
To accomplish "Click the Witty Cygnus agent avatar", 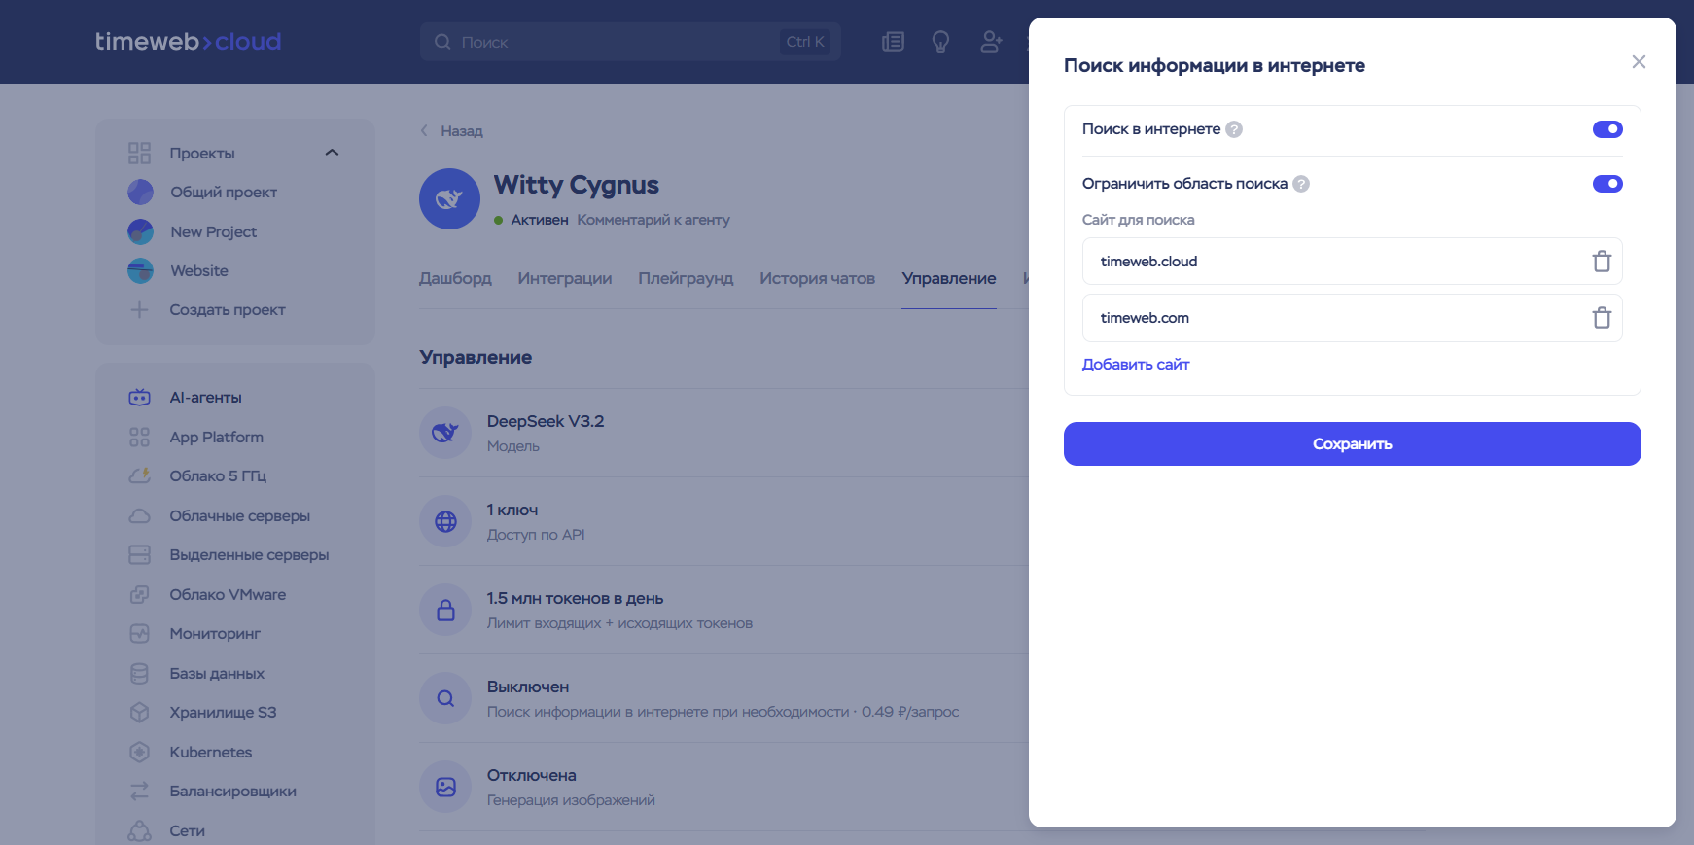I will coord(449,199).
